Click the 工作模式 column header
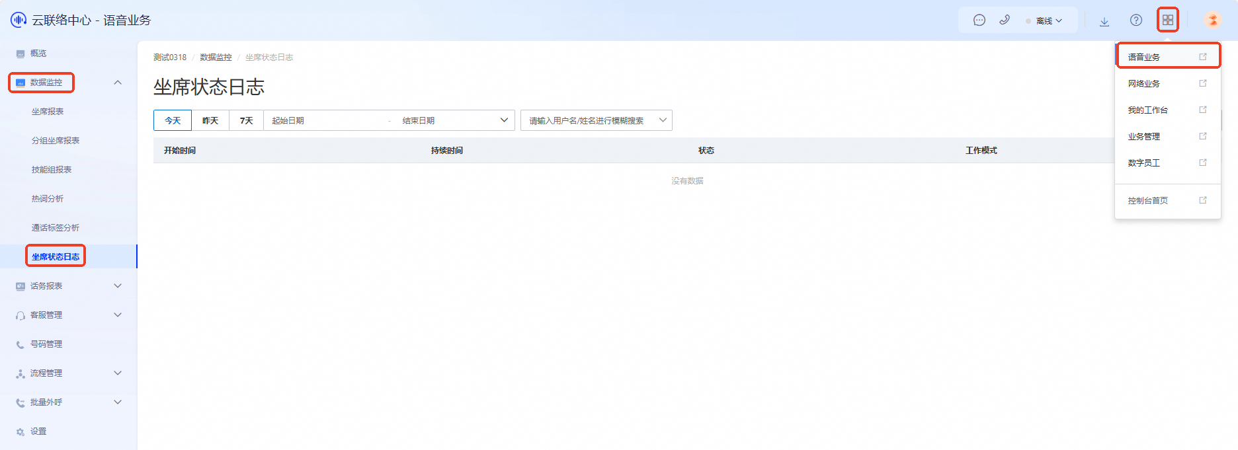The image size is (1238, 450). coord(981,151)
